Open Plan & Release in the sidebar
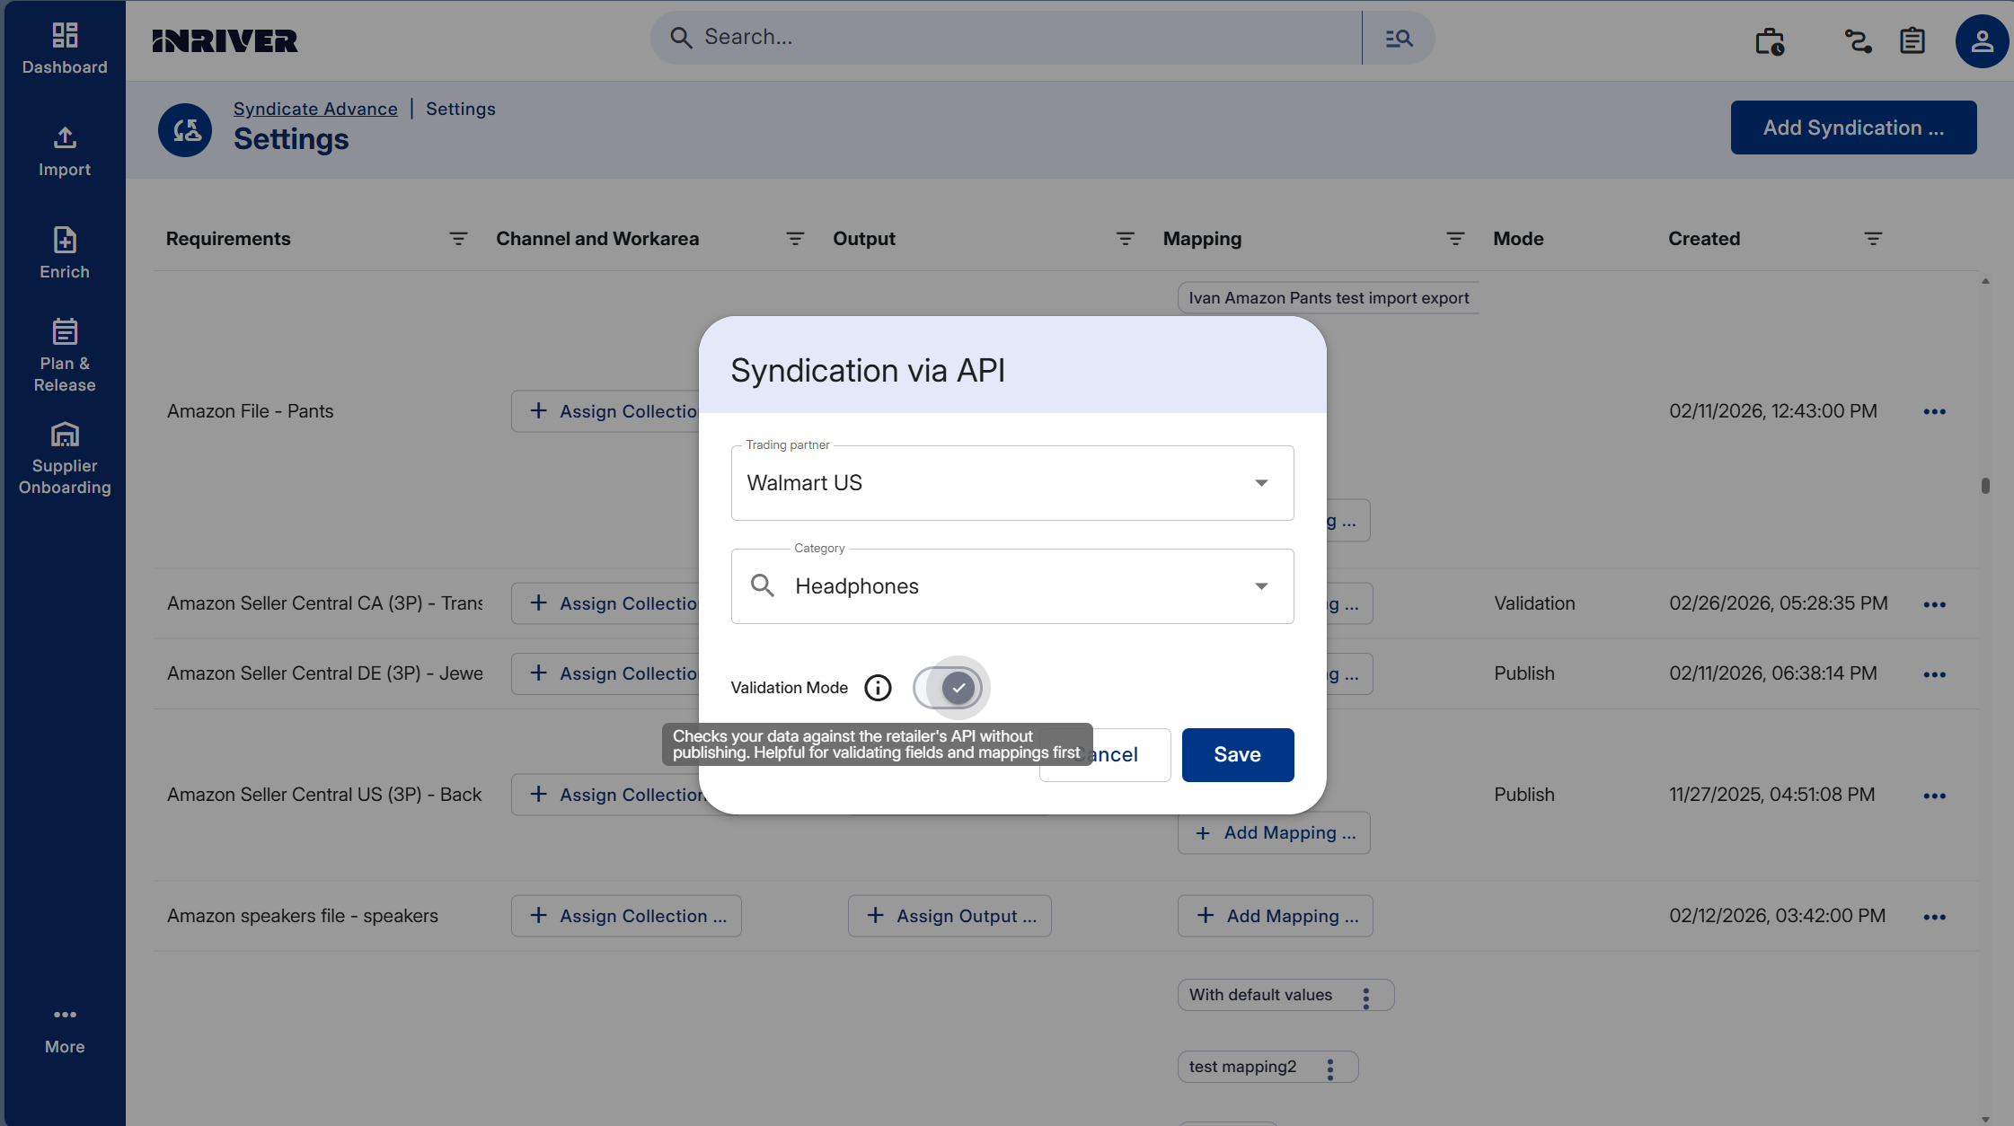The height and width of the screenshot is (1126, 2014). 65,356
